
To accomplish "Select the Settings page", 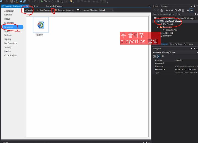I will pos(8,35).
